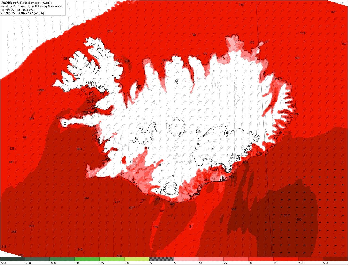Click the flux value 274 near Snæfellsnes
The image size is (348, 265).
click(59, 118)
